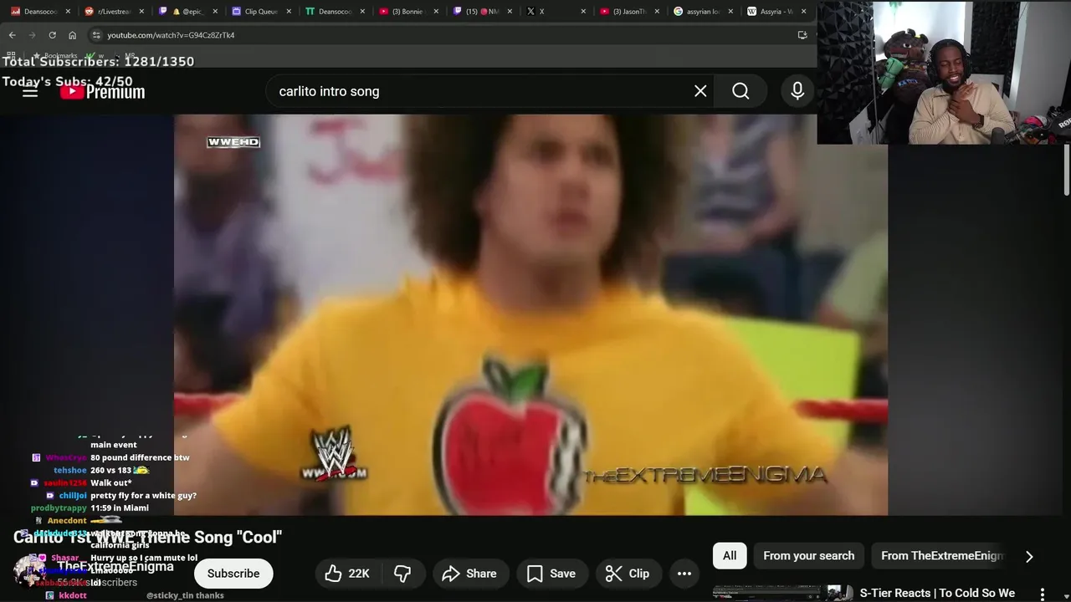
Task: Open the three-dot more actions menu
Action: [684, 574]
